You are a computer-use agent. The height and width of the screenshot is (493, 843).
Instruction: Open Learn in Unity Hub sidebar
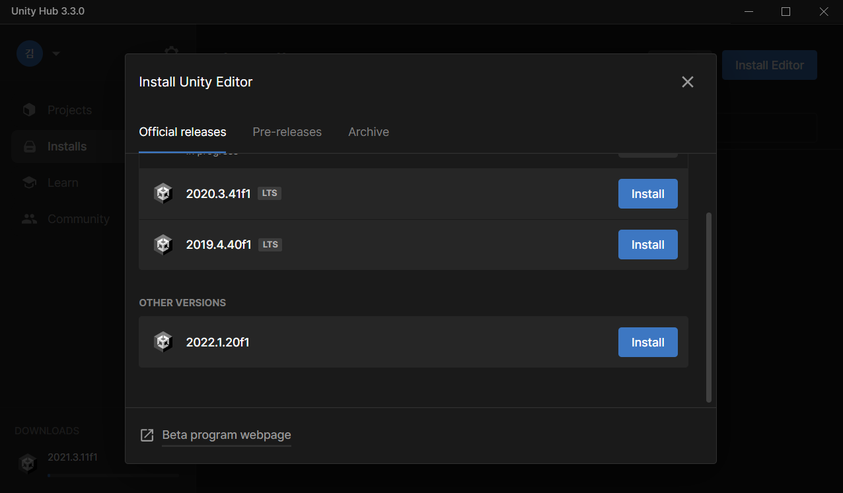(x=63, y=183)
